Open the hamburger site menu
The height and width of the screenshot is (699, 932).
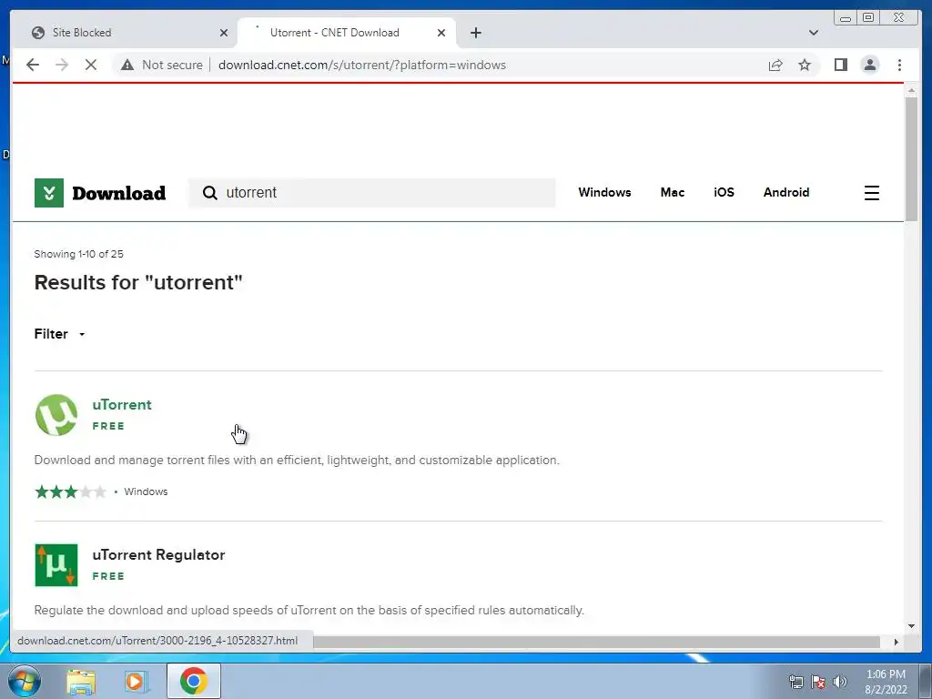tap(871, 193)
